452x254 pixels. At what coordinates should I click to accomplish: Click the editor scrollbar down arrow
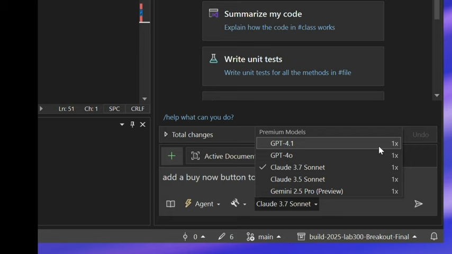click(144, 99)
